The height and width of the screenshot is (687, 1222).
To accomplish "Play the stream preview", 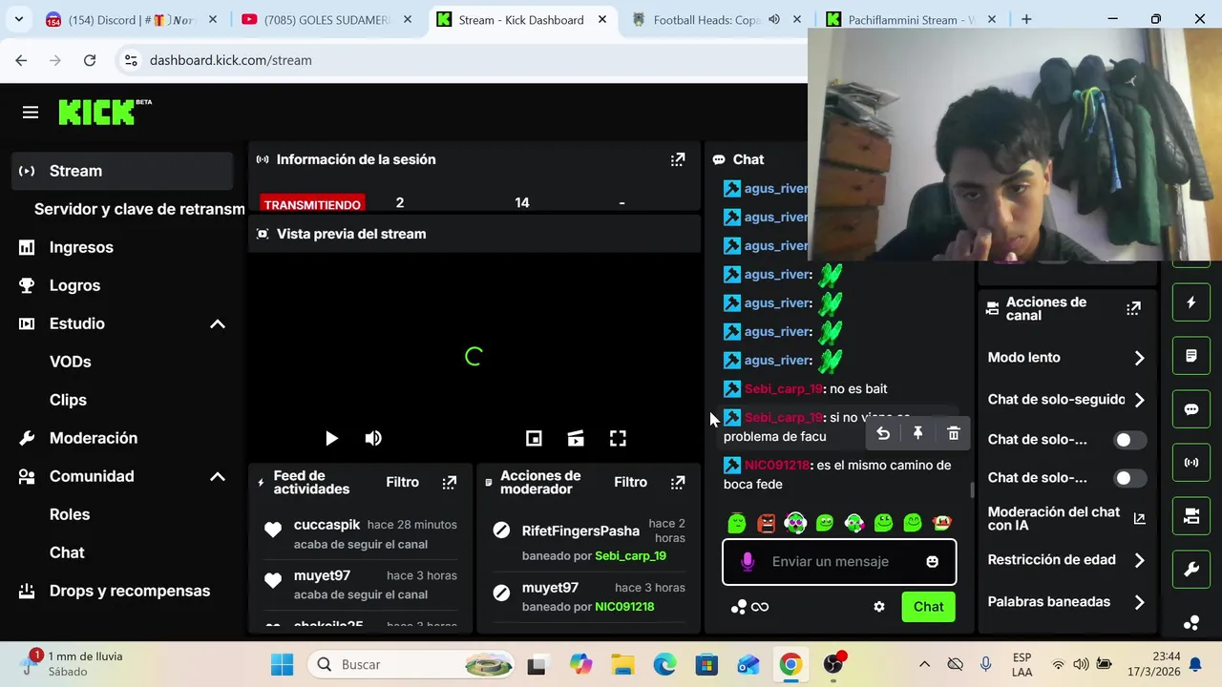I will (x=331, y=438).
